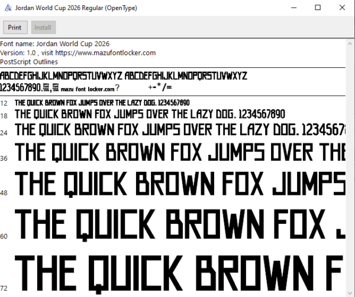This screenshot has width=355, height=297.
Task: Click the 48-point quick brown fox sample
Action: 180,184
